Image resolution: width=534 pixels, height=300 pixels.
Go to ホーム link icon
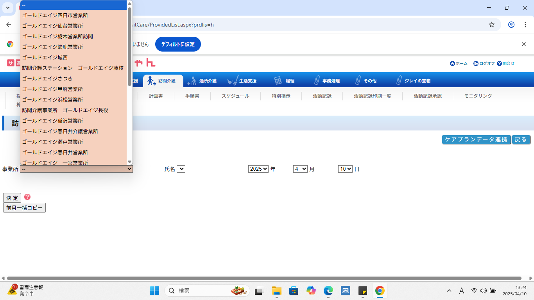(452, 63)
